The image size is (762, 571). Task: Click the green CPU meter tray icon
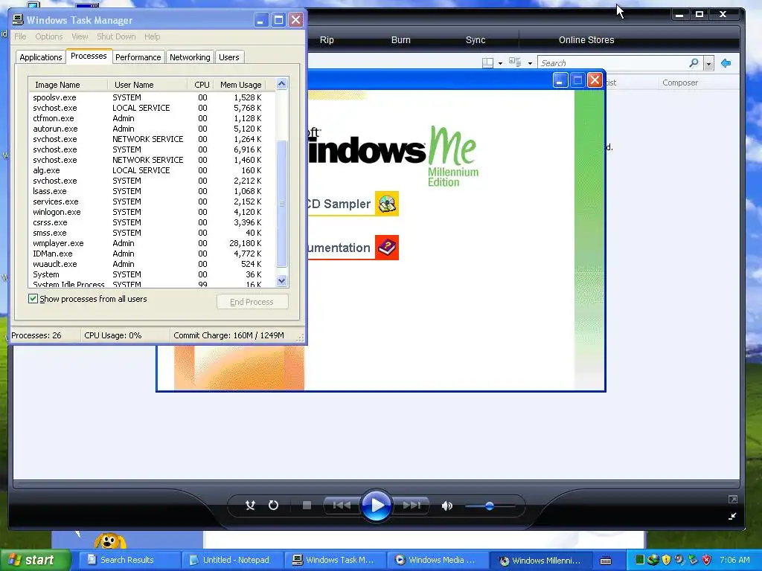pos(639,559)
